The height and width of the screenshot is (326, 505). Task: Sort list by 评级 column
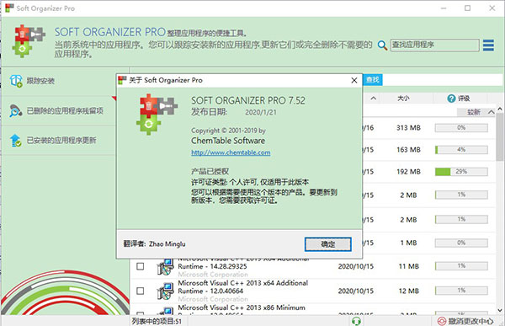point(464,99)
